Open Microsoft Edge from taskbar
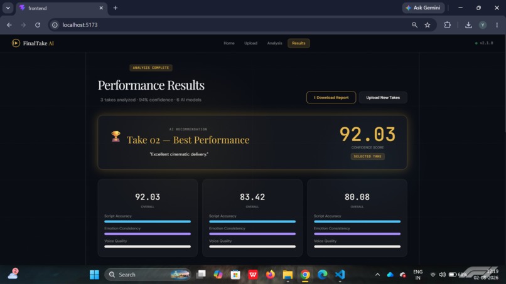 323,275
